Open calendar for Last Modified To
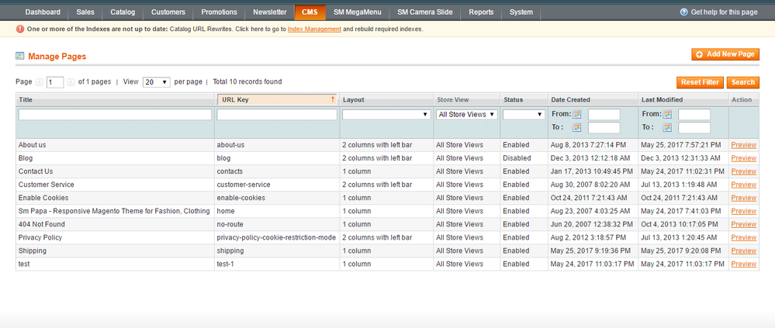The height and width of the screenshot is (328, 775). point(668,128)
